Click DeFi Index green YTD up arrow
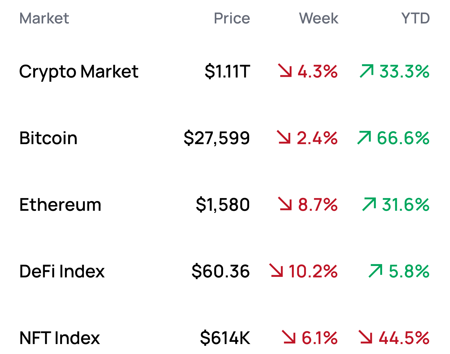This screenshot has width=450, height=354. coord(375,270)
